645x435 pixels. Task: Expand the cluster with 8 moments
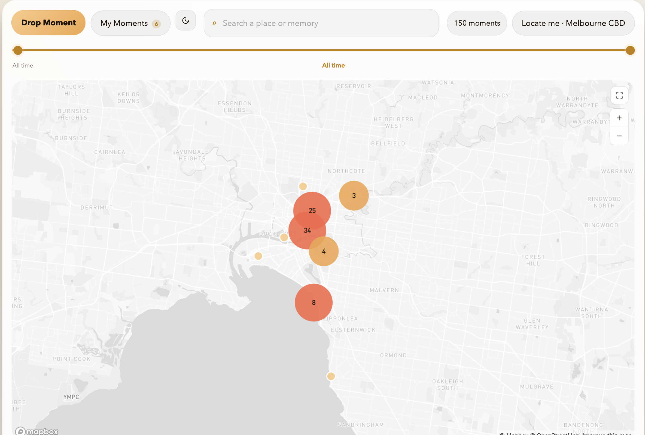(x=314, y=302)
